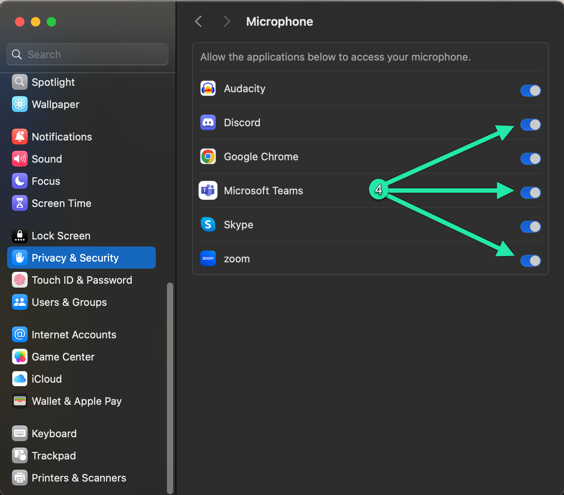
Task: Click inside the Search input field
Action: pyautogui.click(x=87, y=54)
